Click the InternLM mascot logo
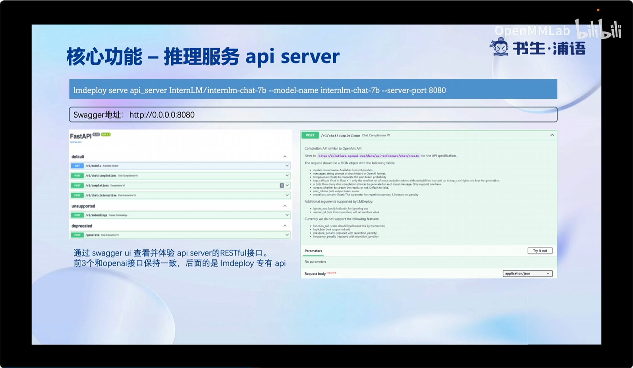 [499, 47]
